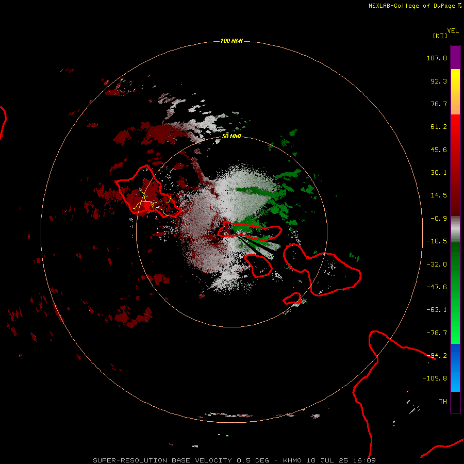This screenshot has height=464, width=464.
Task: Click the 30.1 legend value
Action: tap(439, 173)
